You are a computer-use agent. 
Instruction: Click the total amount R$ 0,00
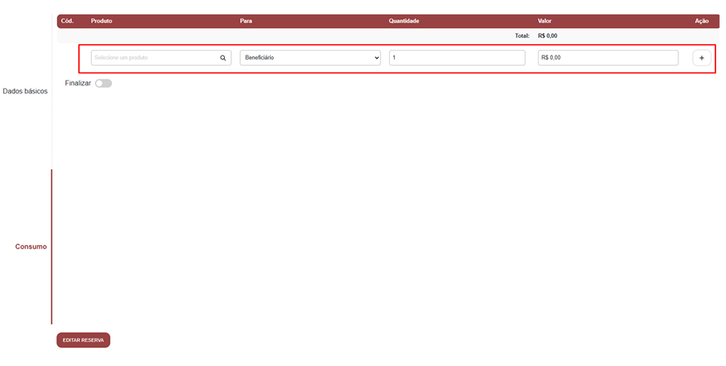(548, 36)
